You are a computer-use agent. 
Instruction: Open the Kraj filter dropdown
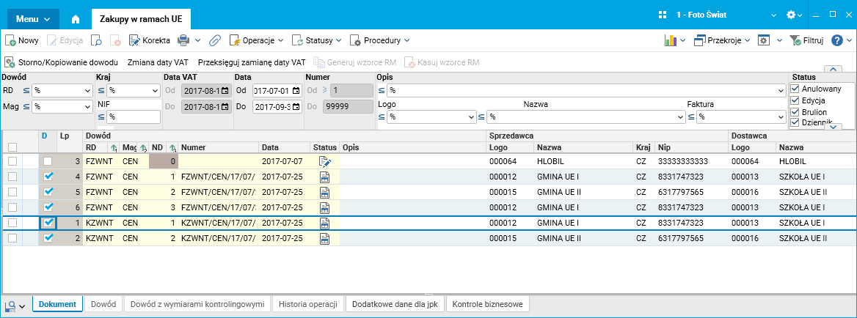(156, 91)
